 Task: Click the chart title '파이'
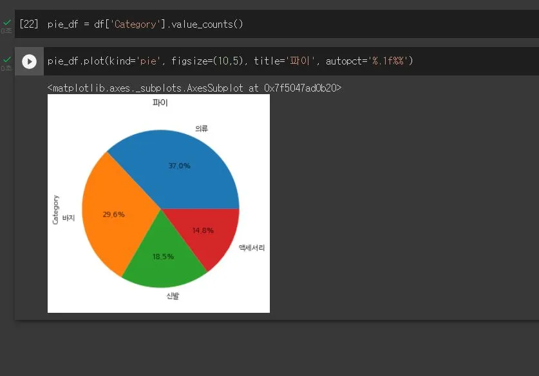click(160, 103)
